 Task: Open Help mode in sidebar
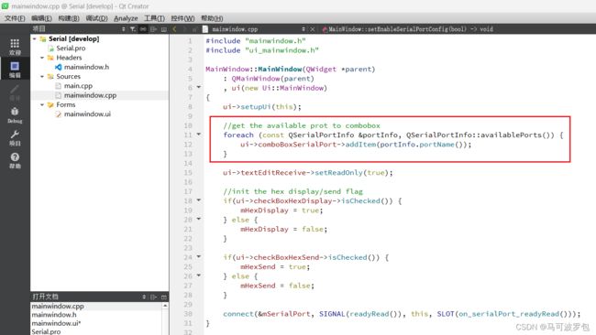[15, 160]
